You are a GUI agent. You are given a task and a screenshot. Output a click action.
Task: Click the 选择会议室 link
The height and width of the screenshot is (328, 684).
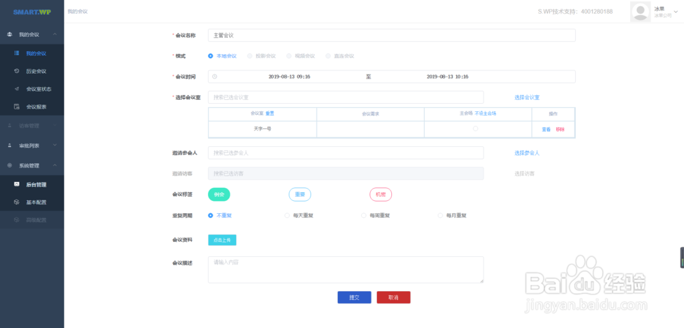(x=527, y=98)
